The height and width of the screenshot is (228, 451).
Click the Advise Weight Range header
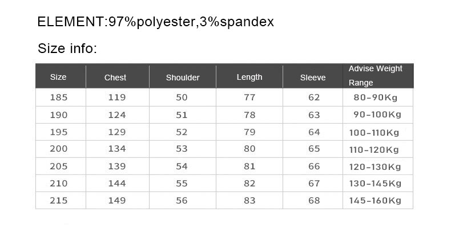click(375, 75)
